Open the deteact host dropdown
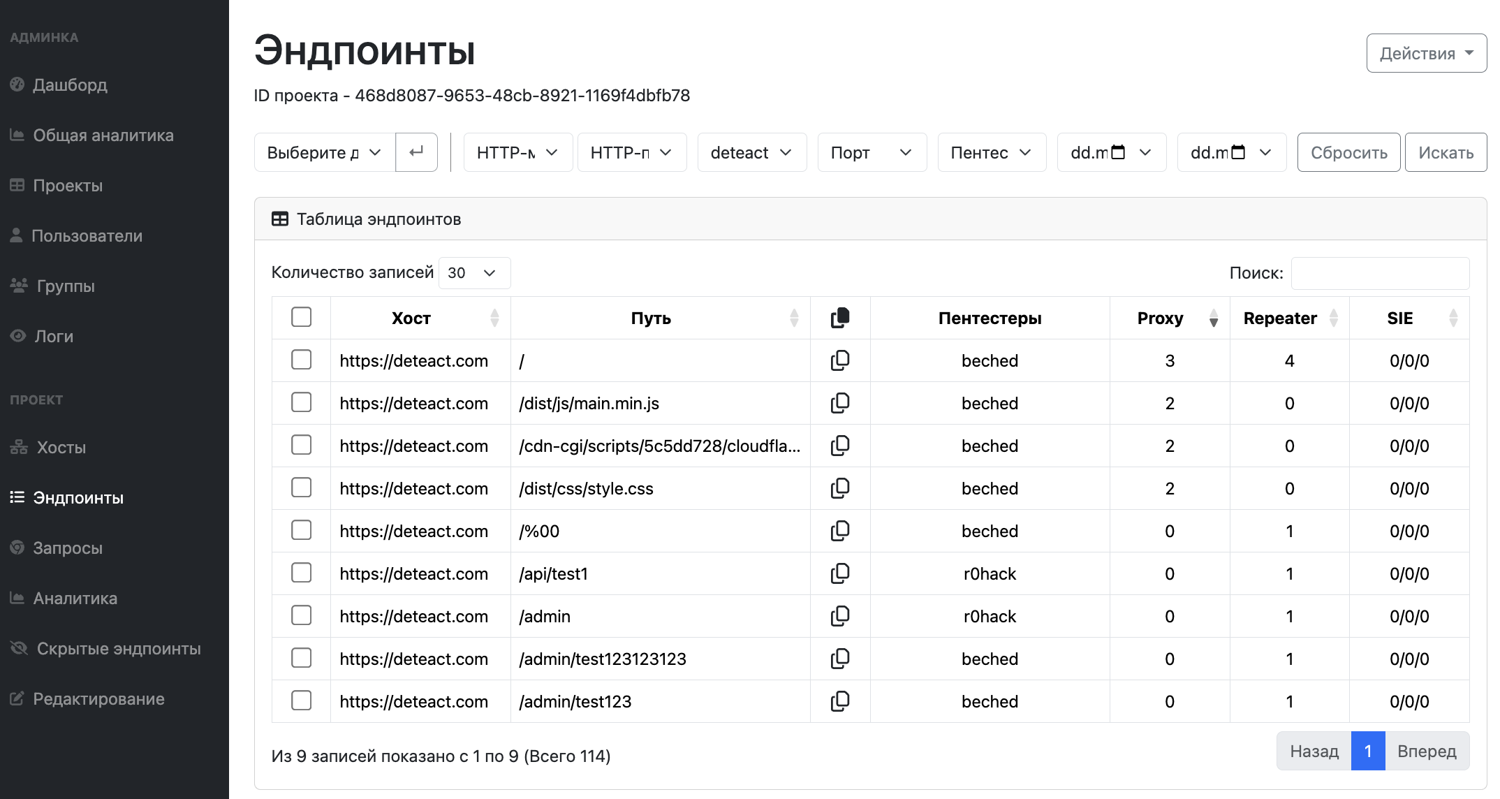 click(x=752, y=152)
